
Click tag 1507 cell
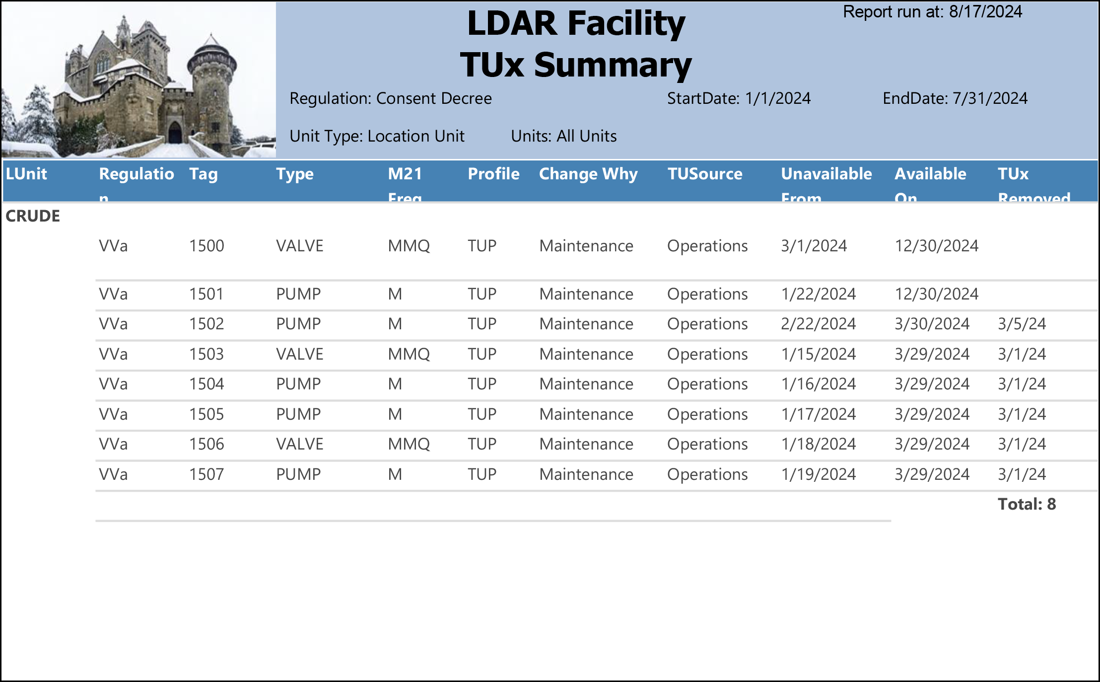pyautogui.click(x=206, y=474)
